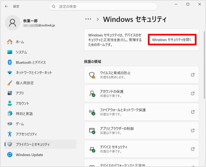The width and height of the screenshot is (206, 167).
Task: Click the app and browser window icon
Action: (x=92, y=131)
